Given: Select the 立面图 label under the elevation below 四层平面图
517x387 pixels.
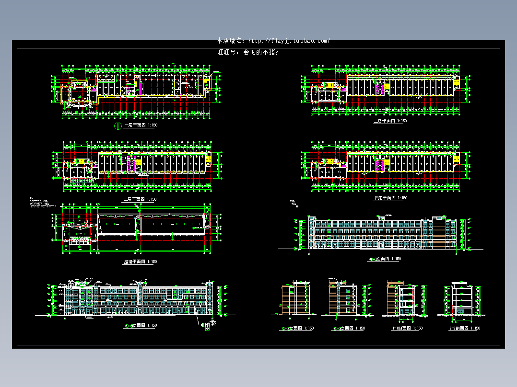Looking at the screenshot, I should point(384,259).
